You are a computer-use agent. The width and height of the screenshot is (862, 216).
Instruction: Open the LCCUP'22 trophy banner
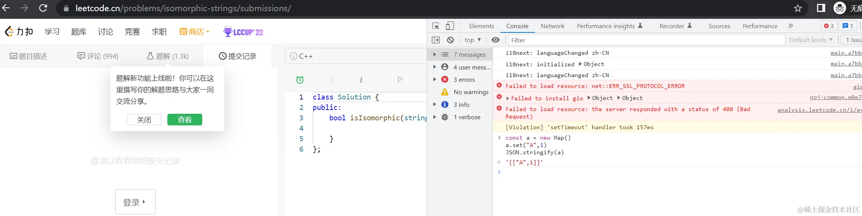[x=243, y=32]
